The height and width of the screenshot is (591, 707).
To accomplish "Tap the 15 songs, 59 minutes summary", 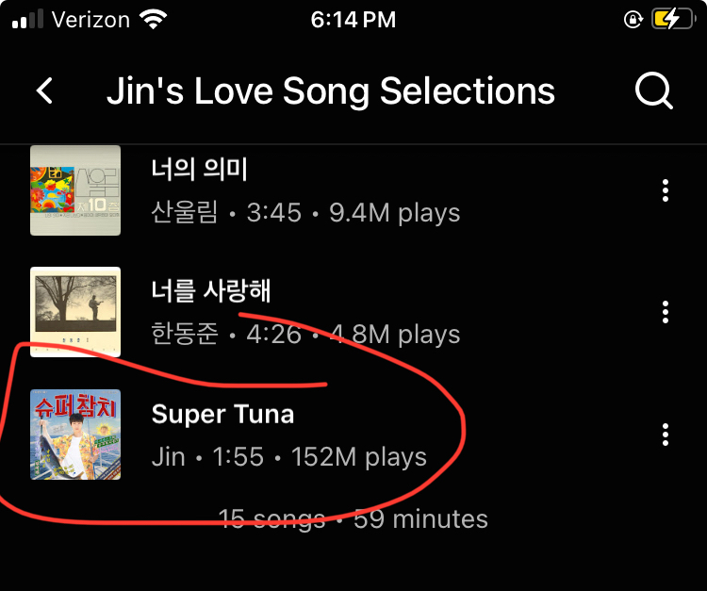I will pyautogui.click(x=353, y=518).
